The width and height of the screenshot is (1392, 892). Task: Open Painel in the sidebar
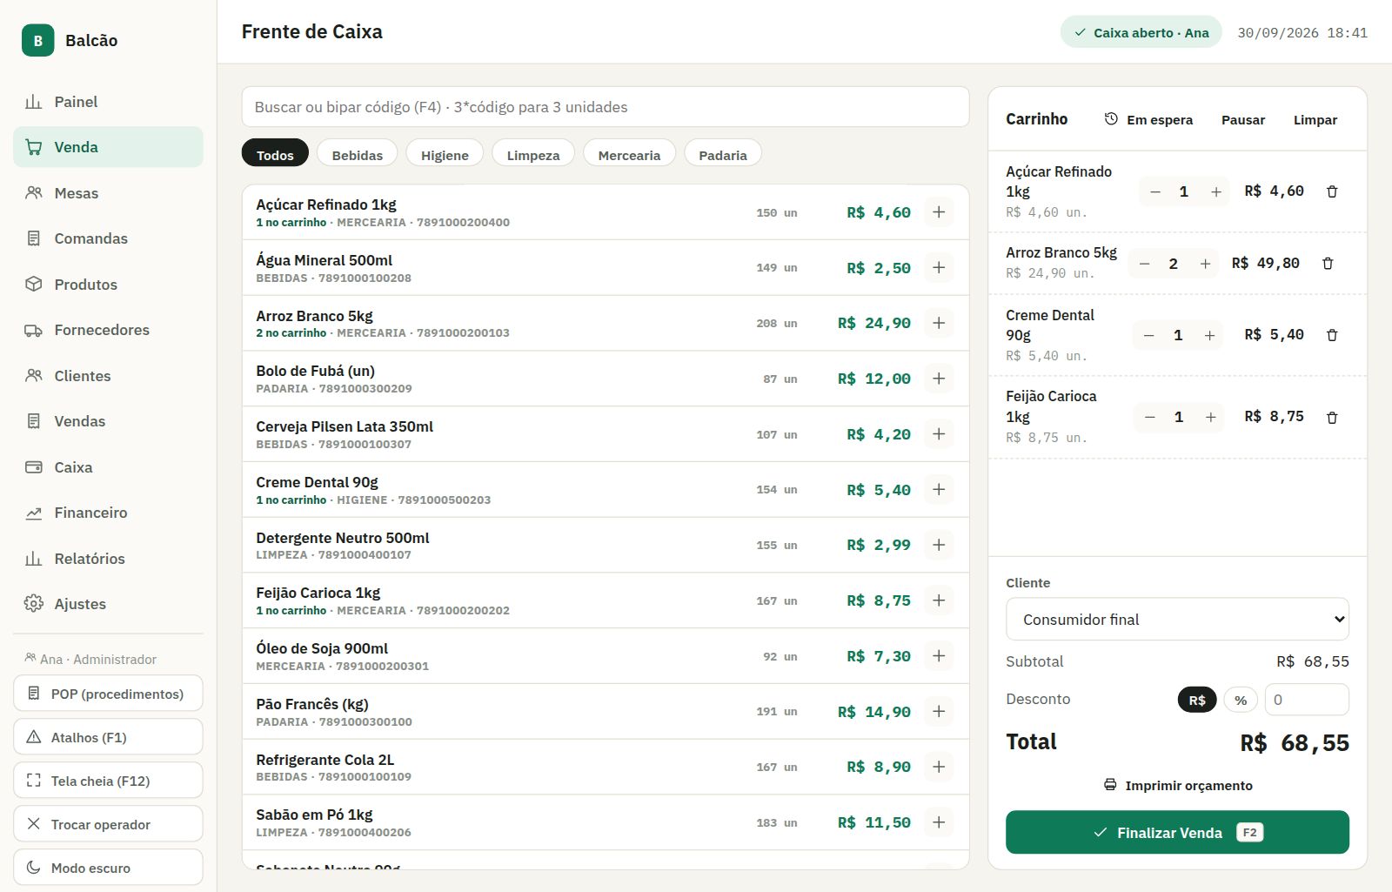tap(108, 102)
